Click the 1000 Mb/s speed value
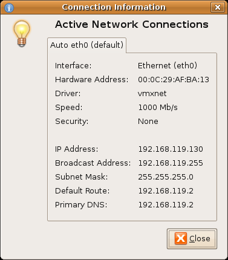The image size is (228, 260). click(158, 108)
